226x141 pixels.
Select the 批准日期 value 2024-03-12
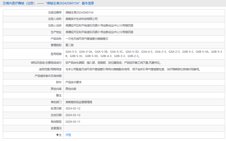point(73,108)
